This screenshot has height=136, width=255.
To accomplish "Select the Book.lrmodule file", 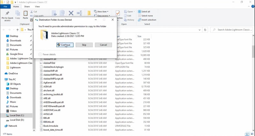I will [x=51, y=126].
